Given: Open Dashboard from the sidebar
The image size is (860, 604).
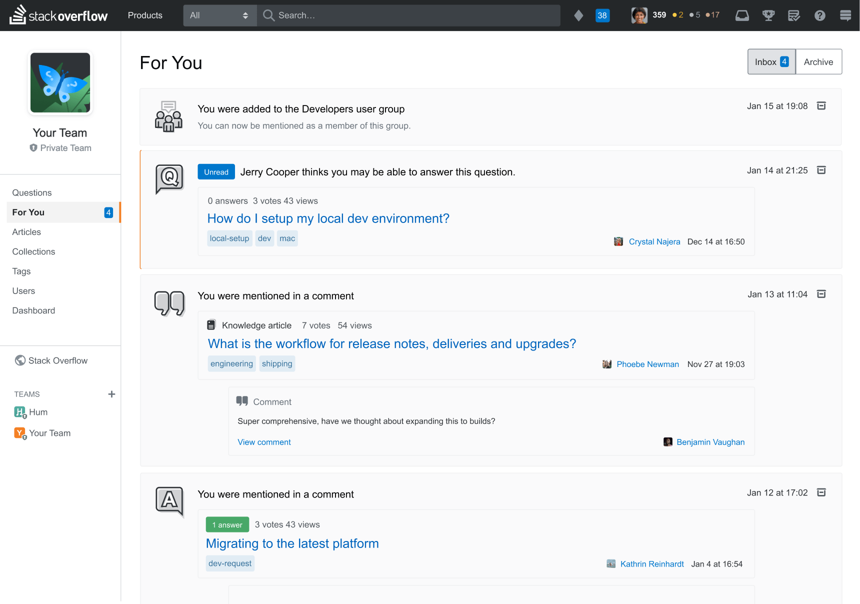Looking at the screenshot, I should pos(33,310).
